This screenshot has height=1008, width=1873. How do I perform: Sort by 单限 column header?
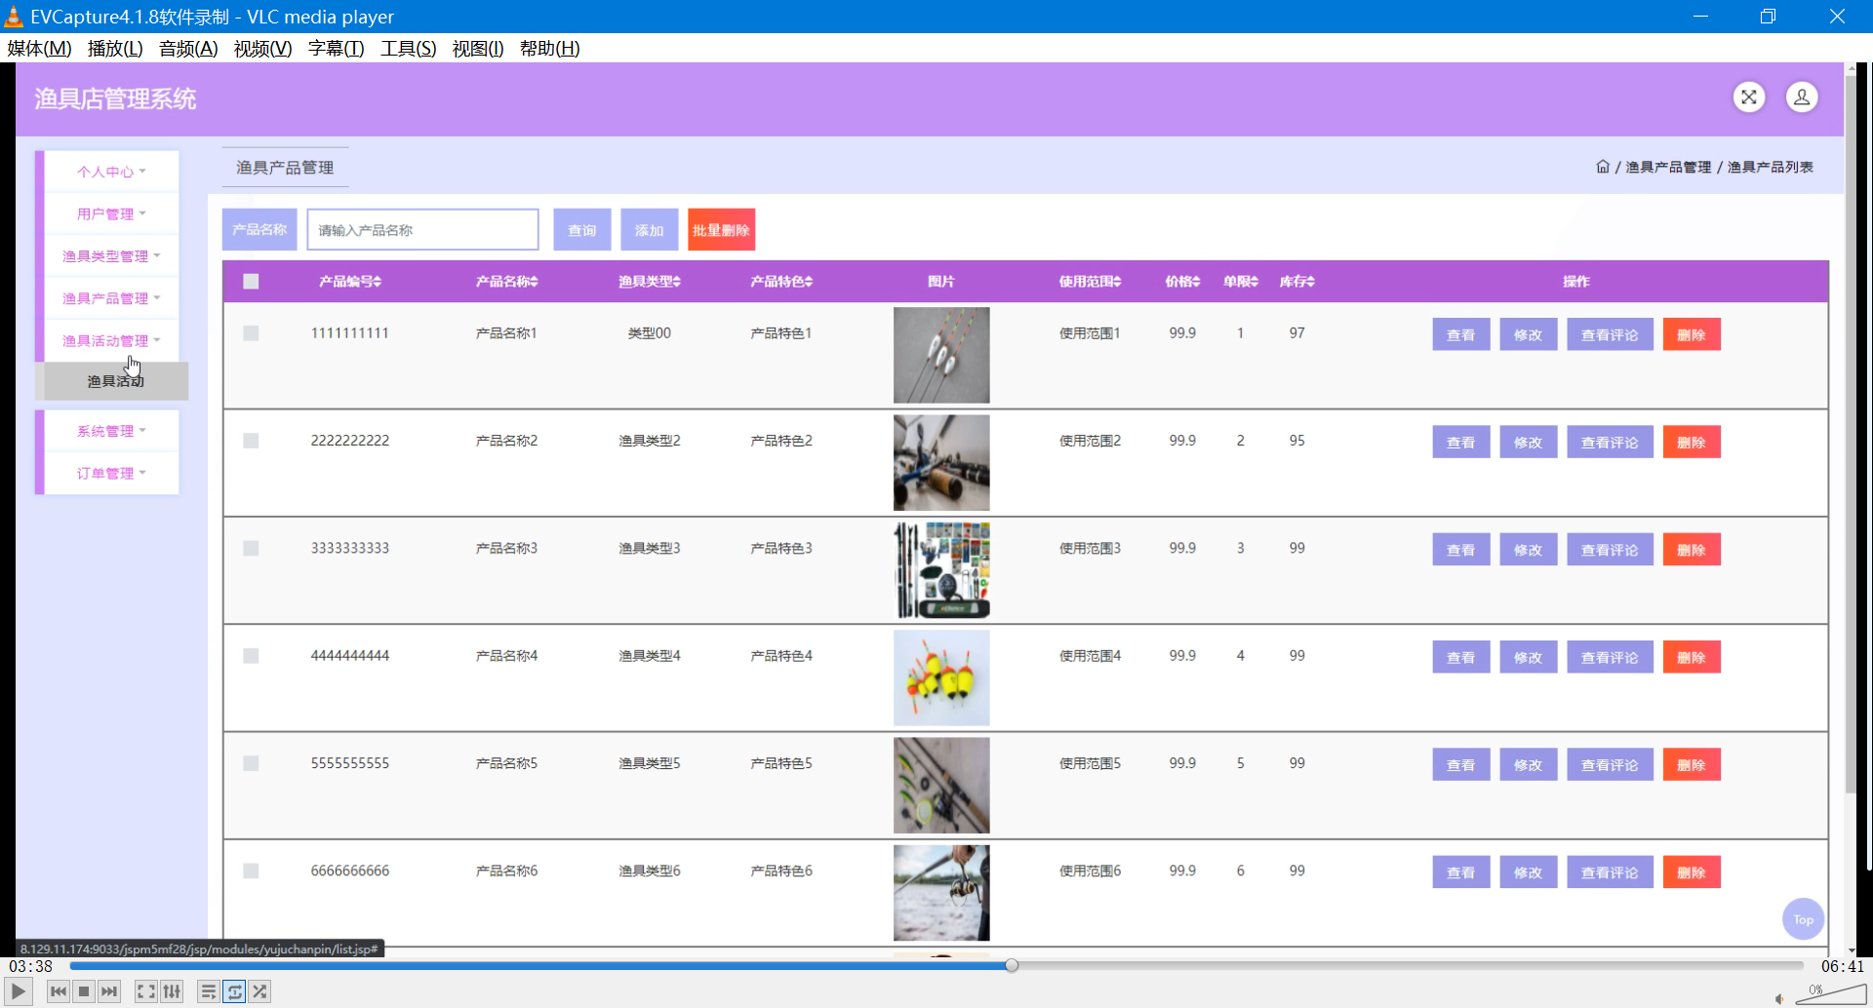coord(1241,282)
